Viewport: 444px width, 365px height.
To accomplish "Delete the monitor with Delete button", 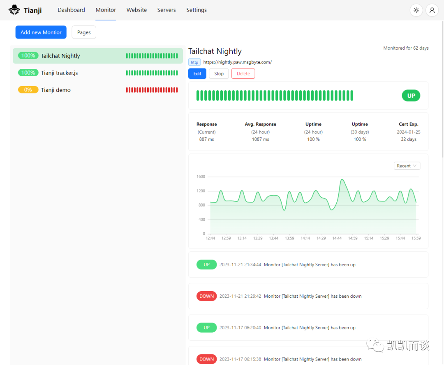I will (x=243, y=73).
